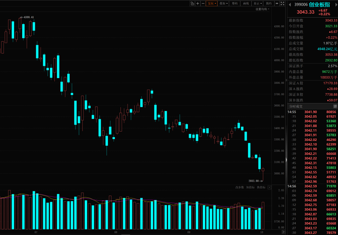The width and height of the screenshot is (338, 235).
Task: Click the 内盘总量 9672万手 row
Action: click(x=313, y=71)
